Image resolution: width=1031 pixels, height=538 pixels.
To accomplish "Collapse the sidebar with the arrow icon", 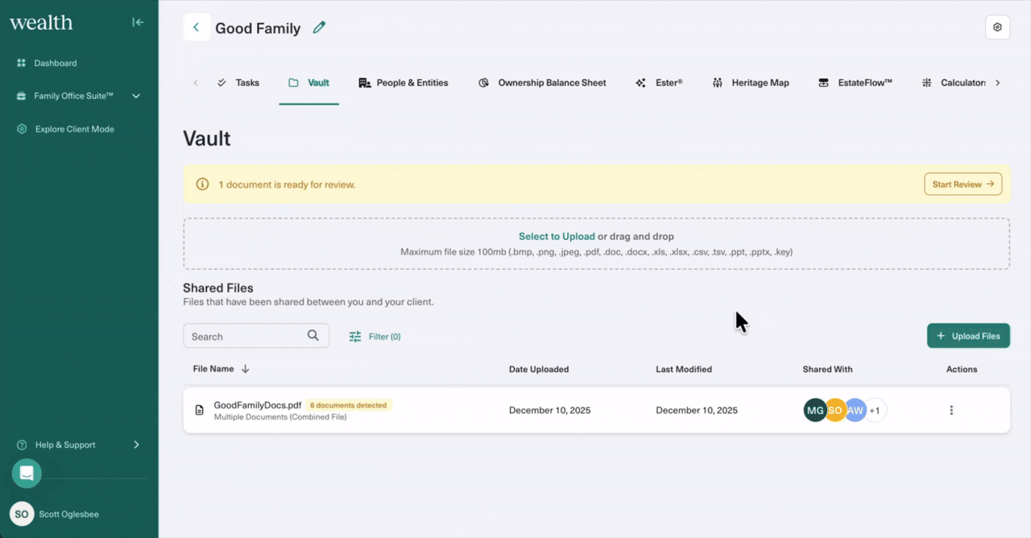I will 138,23.
